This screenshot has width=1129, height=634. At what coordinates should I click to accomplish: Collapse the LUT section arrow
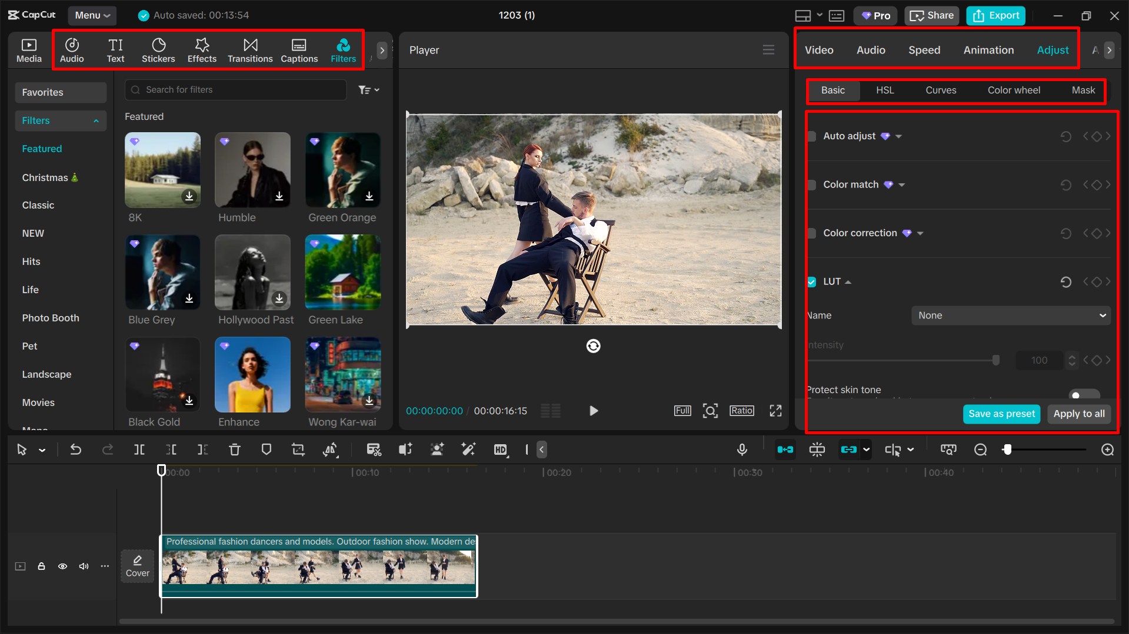pos(848,281)
